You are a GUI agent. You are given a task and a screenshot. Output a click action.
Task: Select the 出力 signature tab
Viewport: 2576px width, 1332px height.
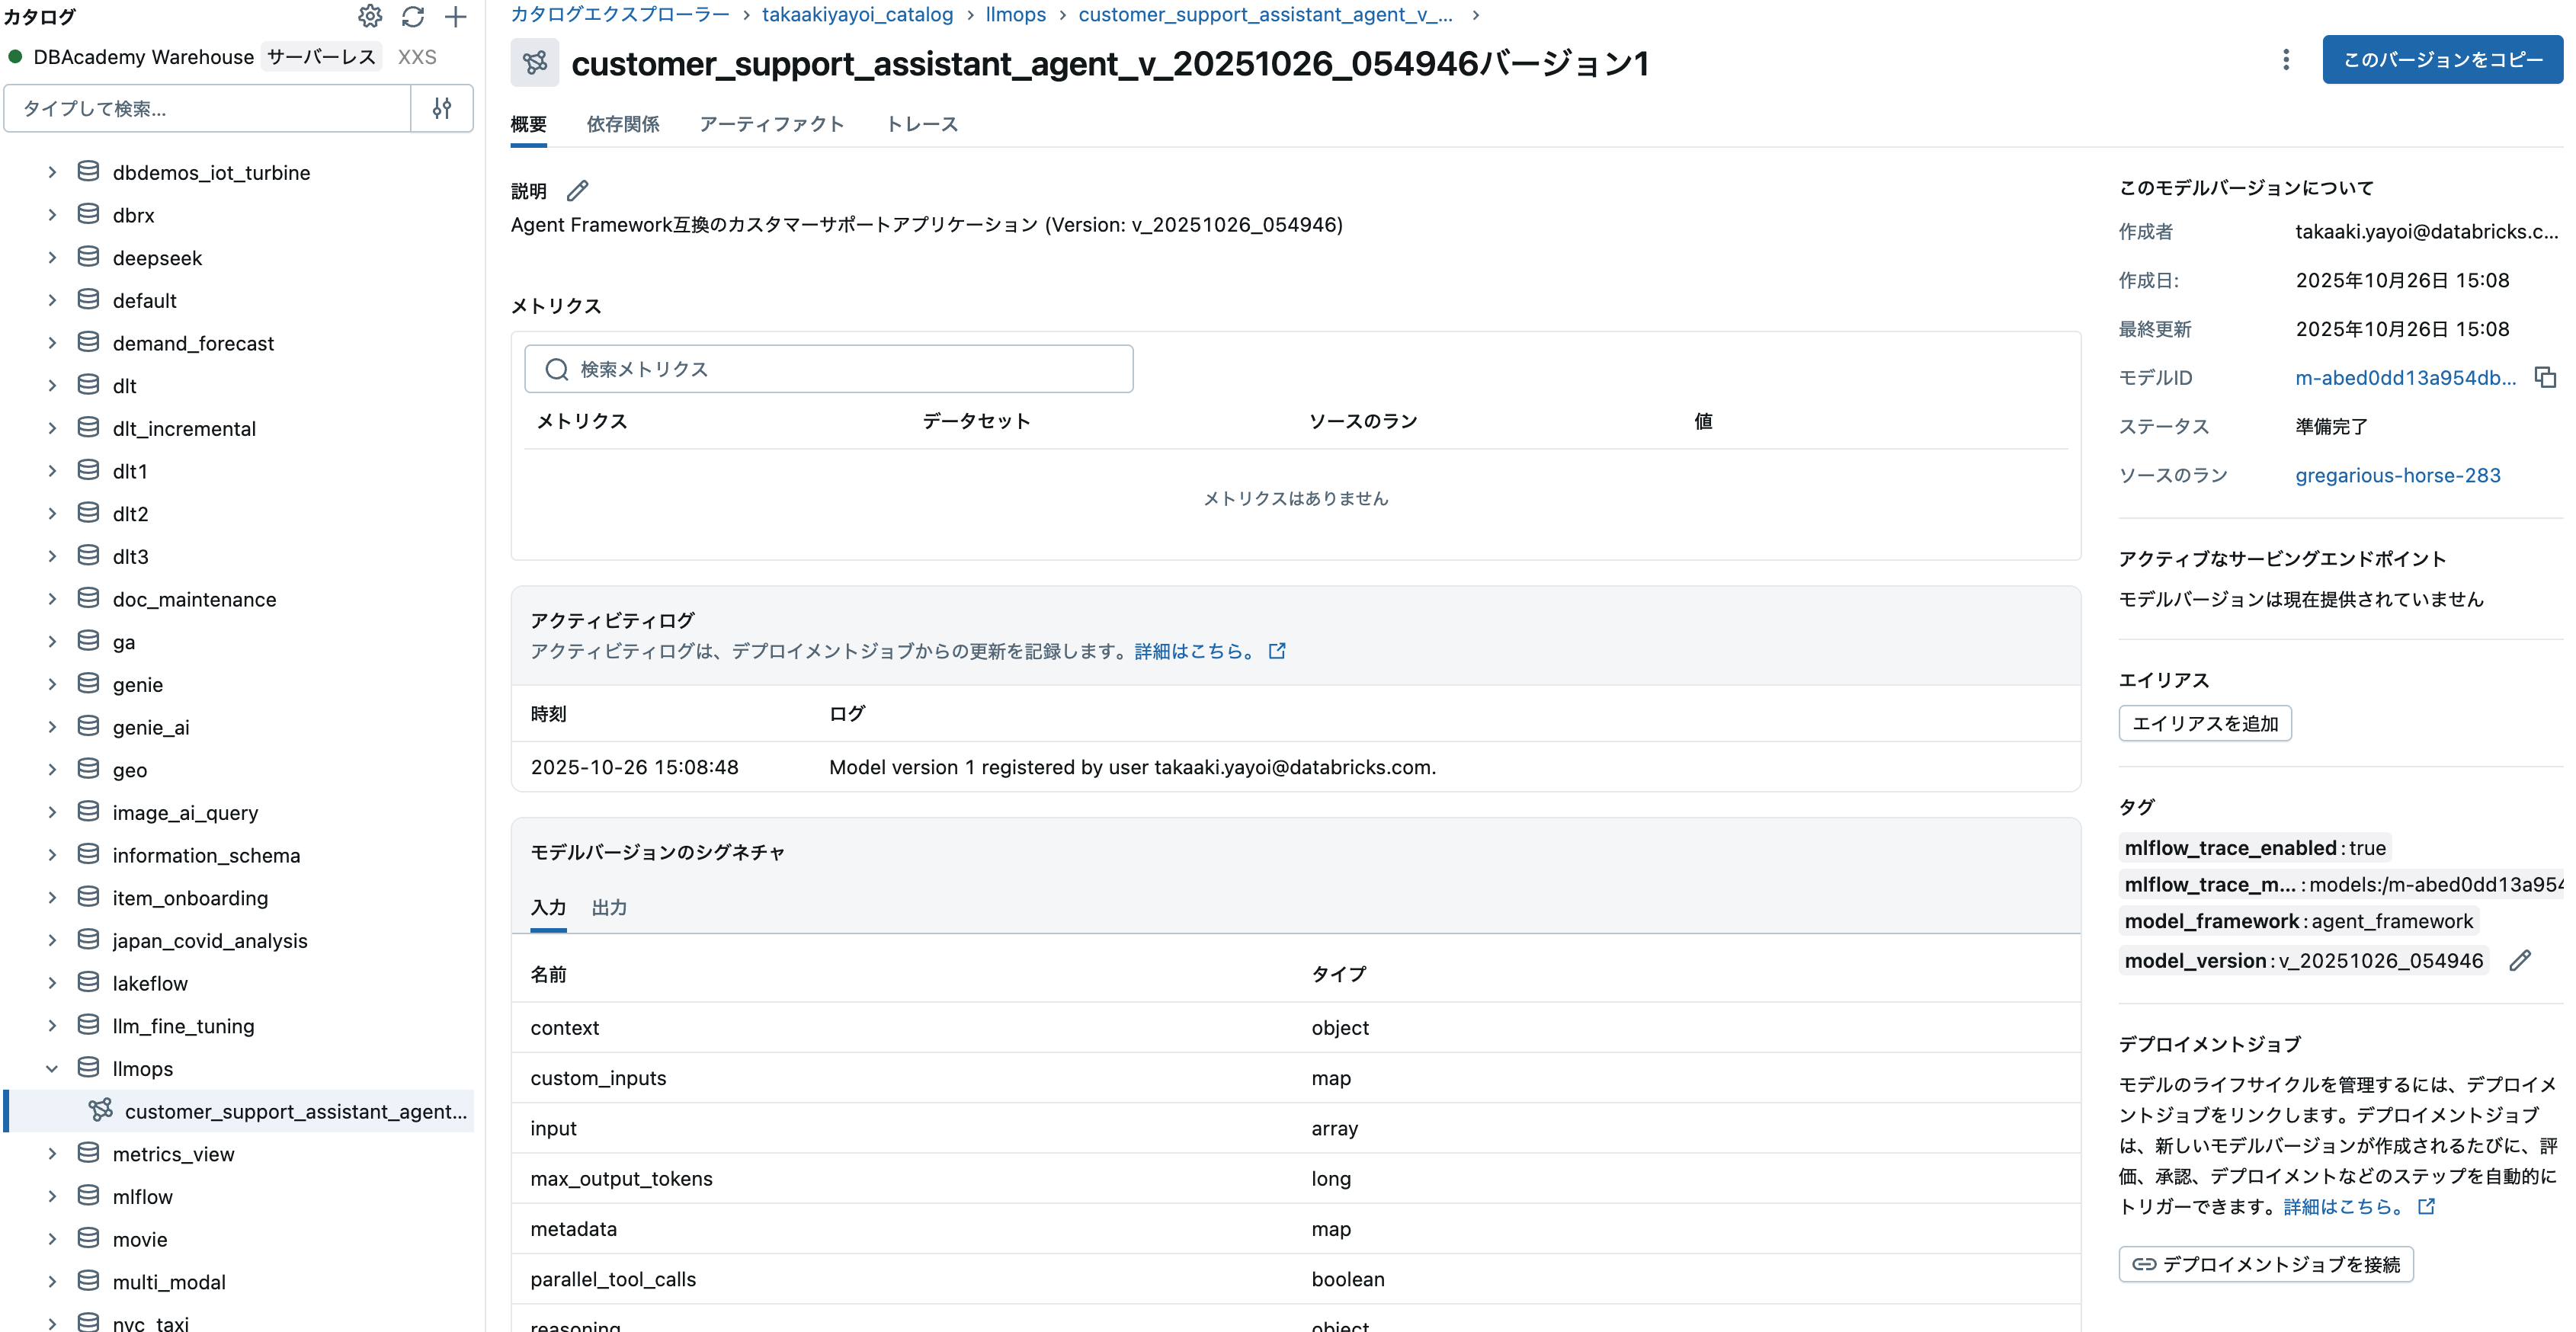click(x=609, y=908)
